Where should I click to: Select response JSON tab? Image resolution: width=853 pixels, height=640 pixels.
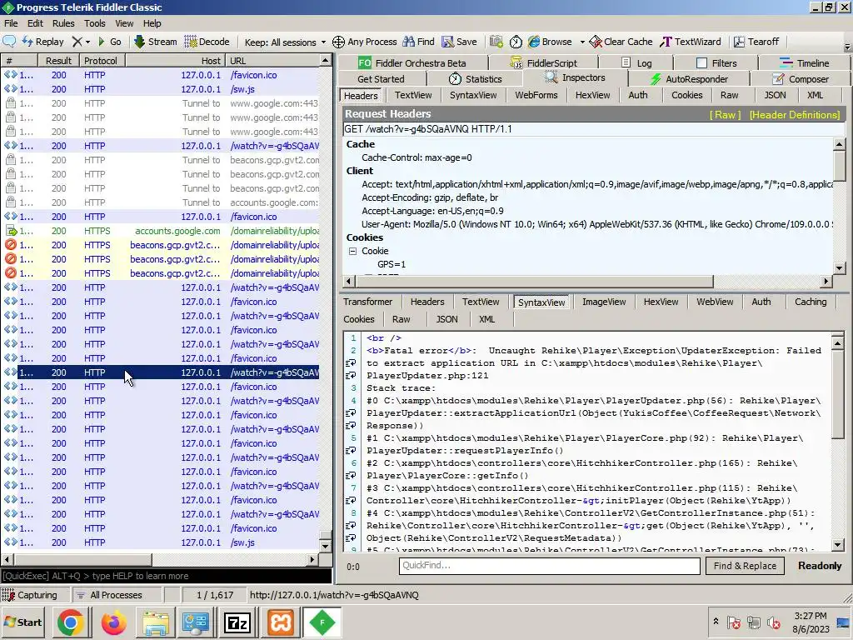pyautogui.click(x=446, y=319)
